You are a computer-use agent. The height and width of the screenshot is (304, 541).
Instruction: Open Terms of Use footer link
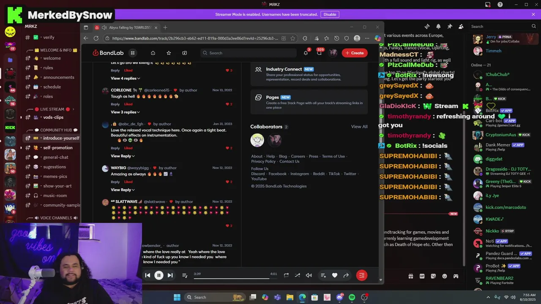click(333, 156)
